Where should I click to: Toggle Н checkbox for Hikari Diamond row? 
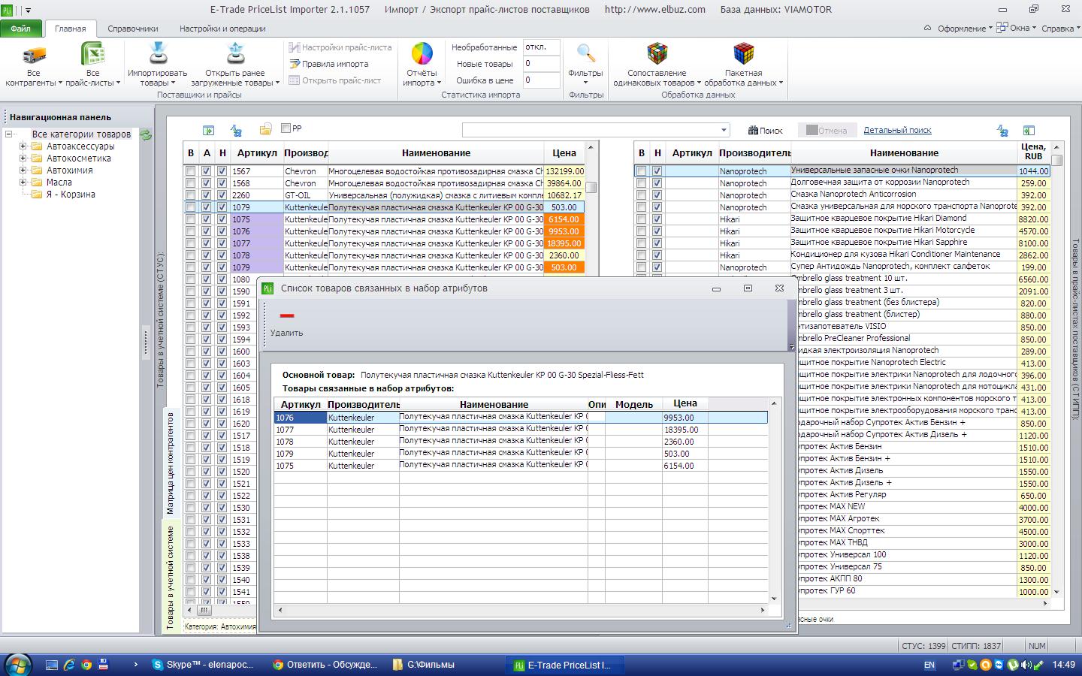pyautogui.click(x=657, y=219)
